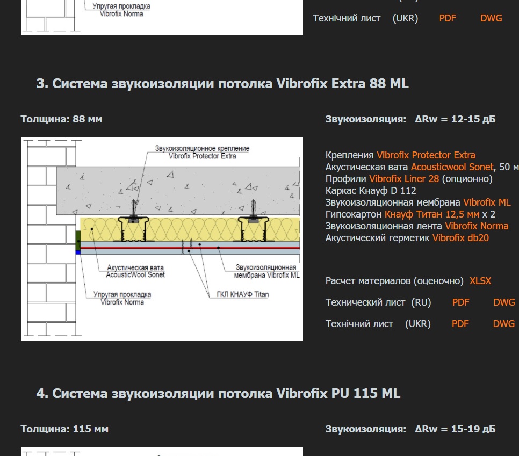
Task: Open PDF link above the section 3 heading
Action: (448, 18)
